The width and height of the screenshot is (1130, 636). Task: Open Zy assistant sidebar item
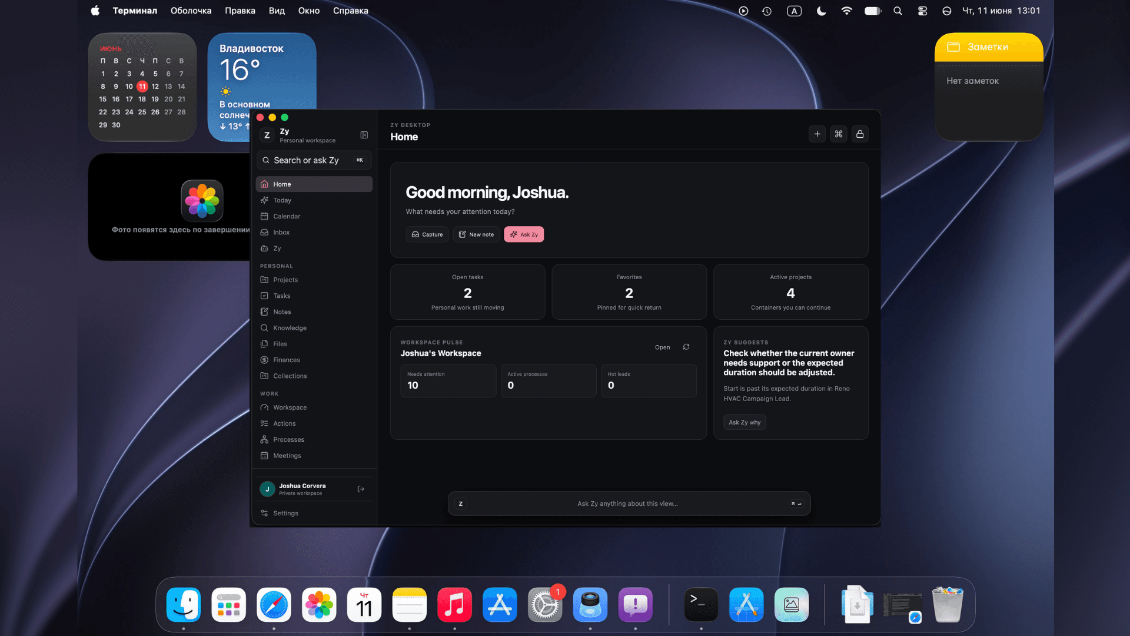(314, 248)
